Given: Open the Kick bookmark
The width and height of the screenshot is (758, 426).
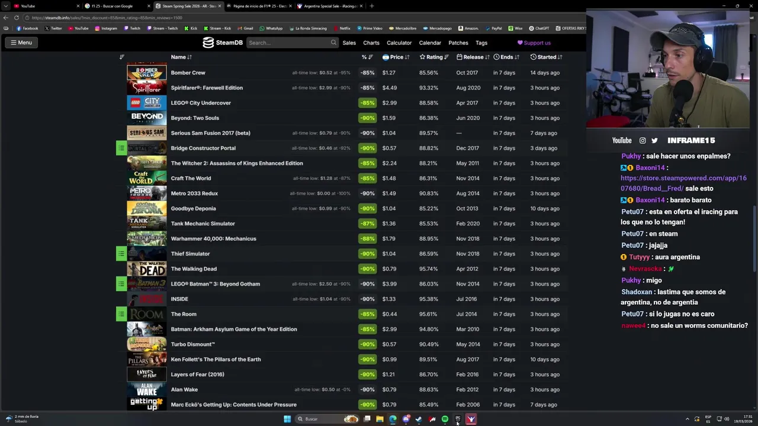Looking at the screenshot, I should (x=191, y=28).
